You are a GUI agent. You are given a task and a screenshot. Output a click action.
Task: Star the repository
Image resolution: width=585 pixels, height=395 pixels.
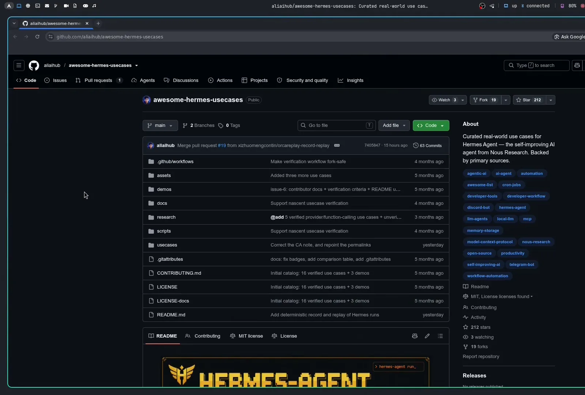point(529,100)
